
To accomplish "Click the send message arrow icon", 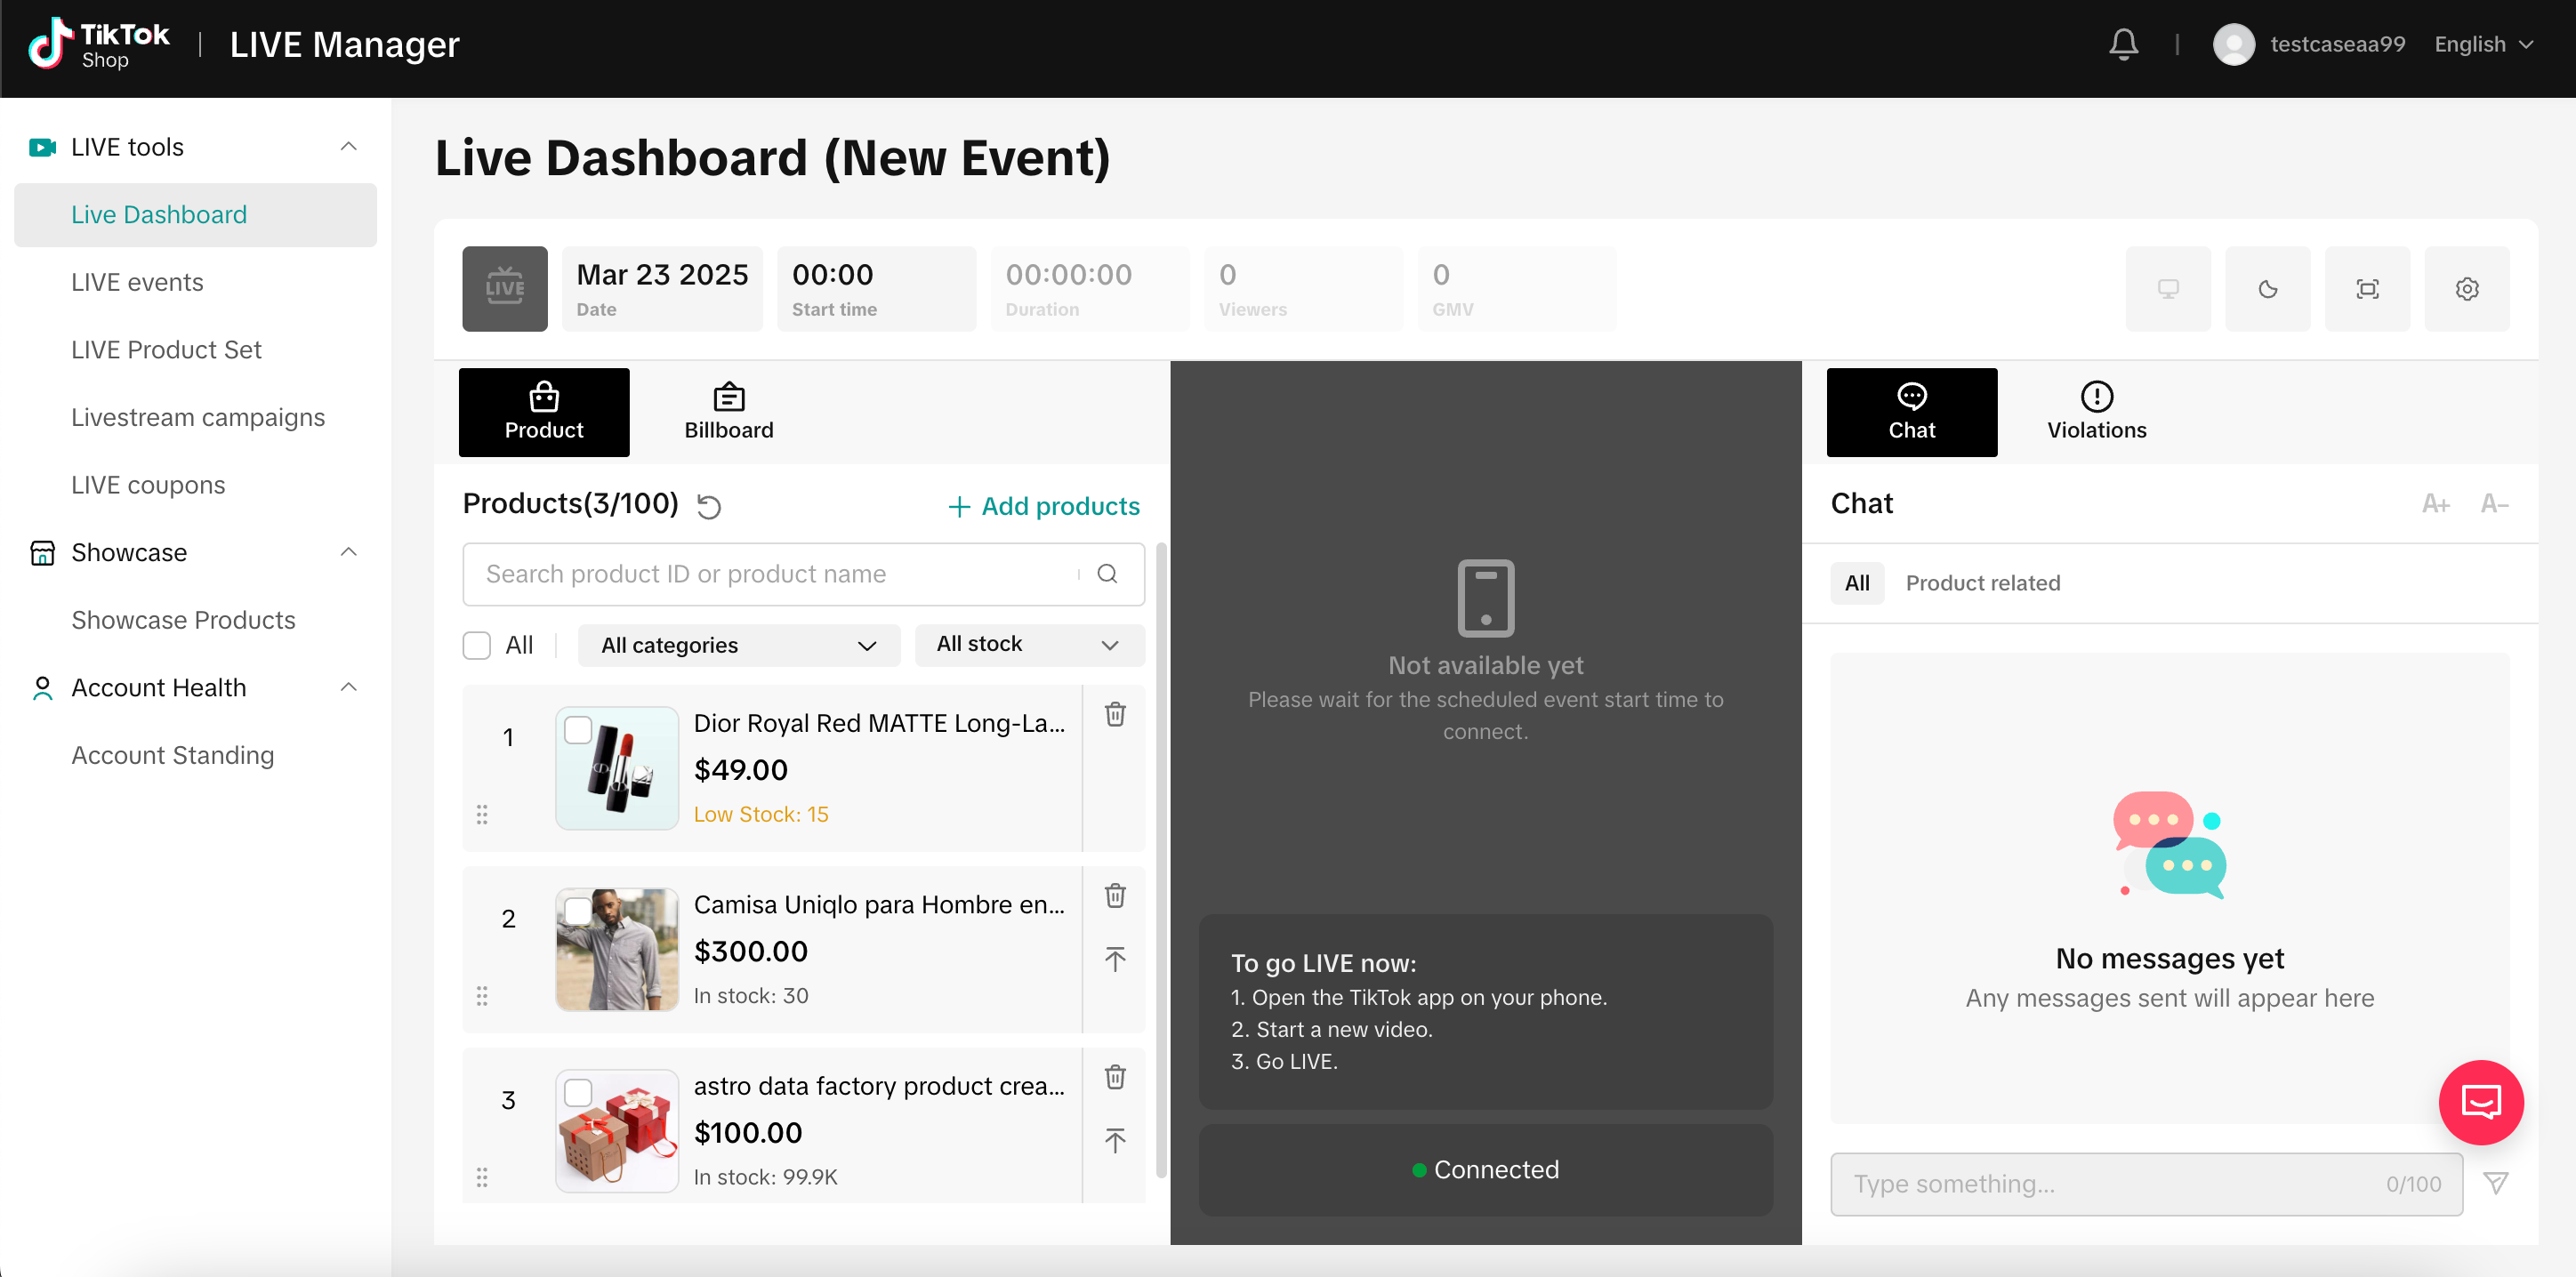I will (2496, 1184).
